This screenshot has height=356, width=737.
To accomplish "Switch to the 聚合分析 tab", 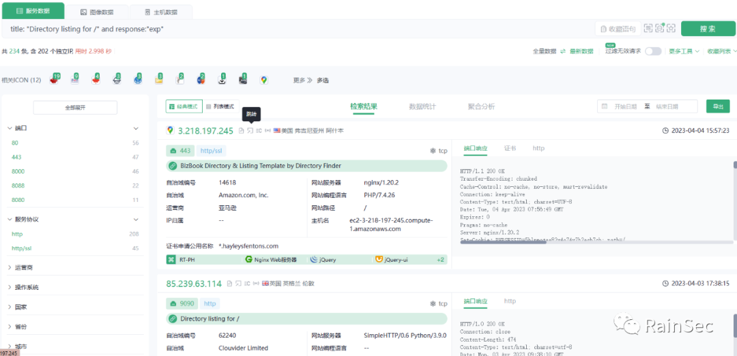I will point(481,106).
